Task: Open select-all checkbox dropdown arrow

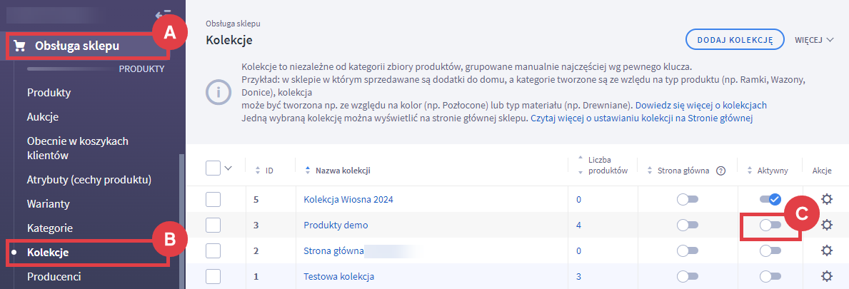Action: click(x=228, y=168)
